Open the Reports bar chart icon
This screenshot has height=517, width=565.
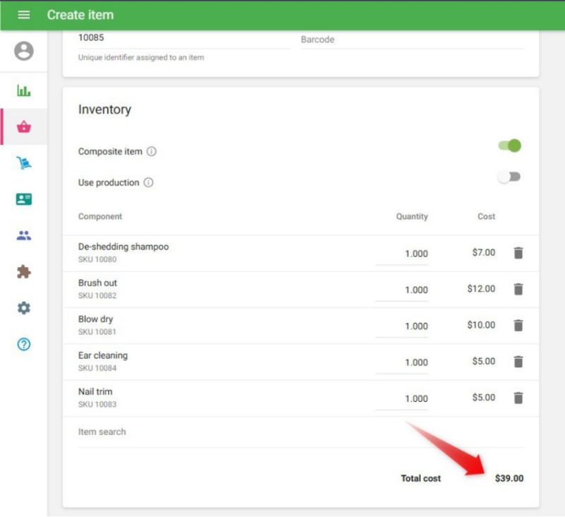click(24, 90)
